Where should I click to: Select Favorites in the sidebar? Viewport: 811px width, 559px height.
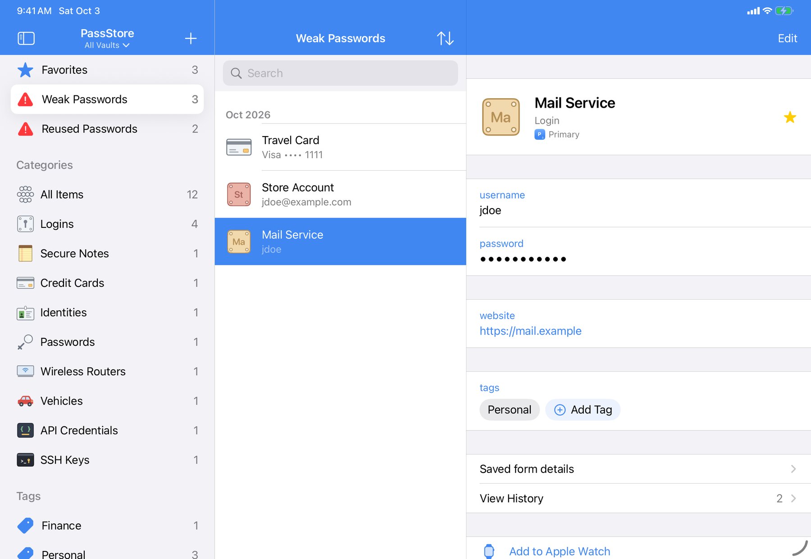coord(107,70)
